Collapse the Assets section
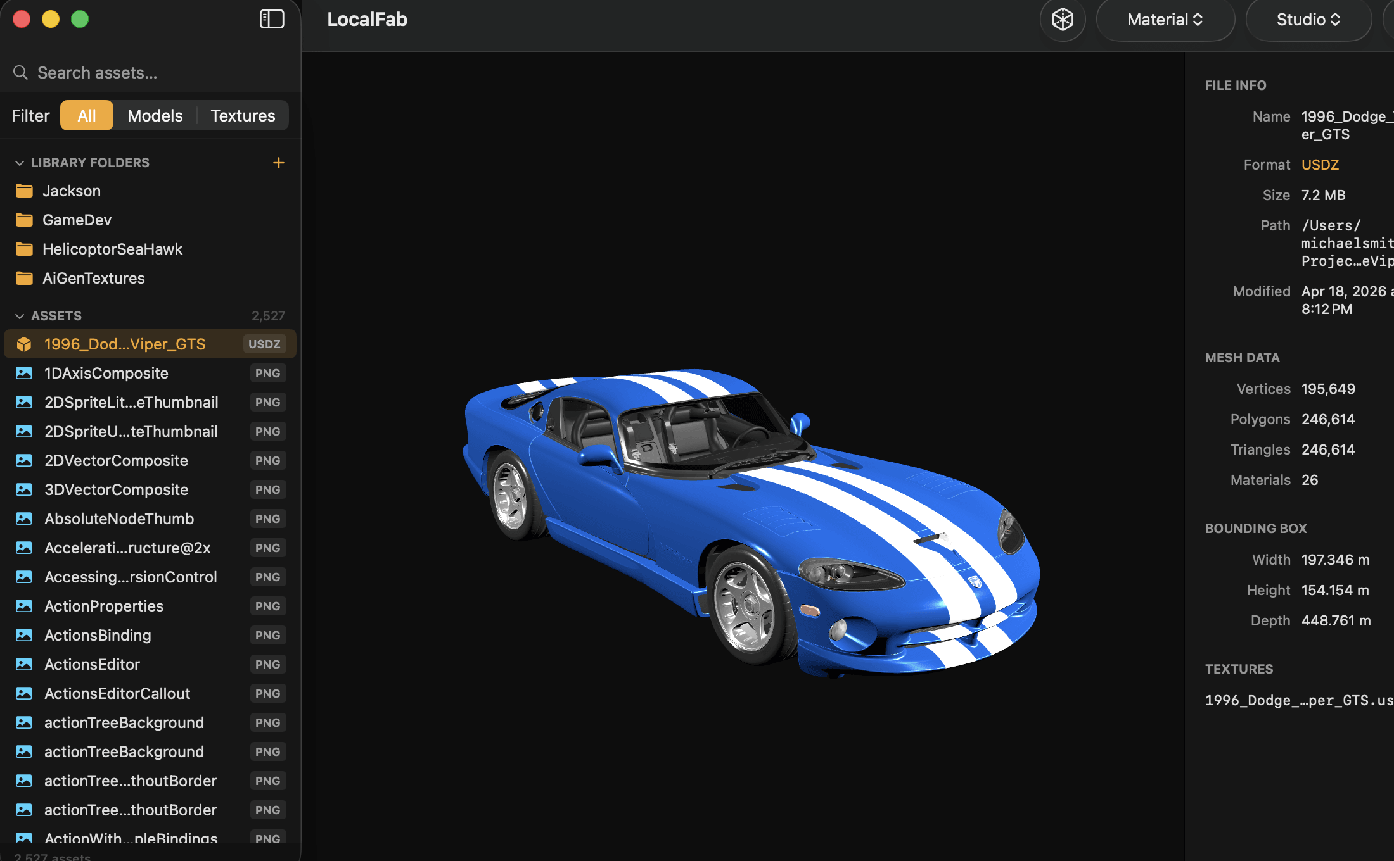 tap(20, 316)
